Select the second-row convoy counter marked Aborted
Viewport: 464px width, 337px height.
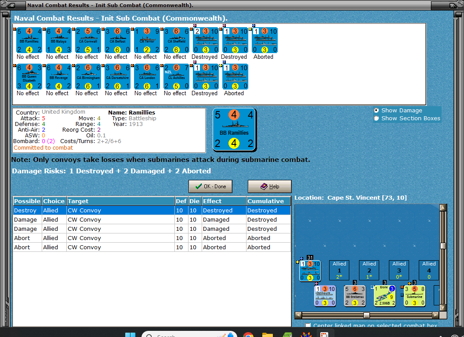pyautogui.click(x=235, y=76)
